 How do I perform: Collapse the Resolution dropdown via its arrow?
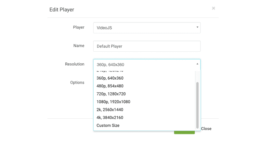pyautogui.click(x=197, y=64)
